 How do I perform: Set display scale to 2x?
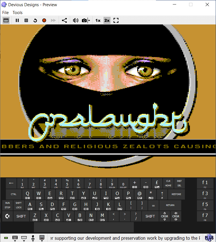coord(107,20)
